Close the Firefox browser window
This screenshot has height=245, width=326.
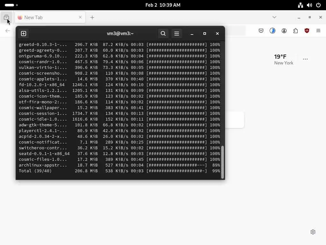coord(320,18)
